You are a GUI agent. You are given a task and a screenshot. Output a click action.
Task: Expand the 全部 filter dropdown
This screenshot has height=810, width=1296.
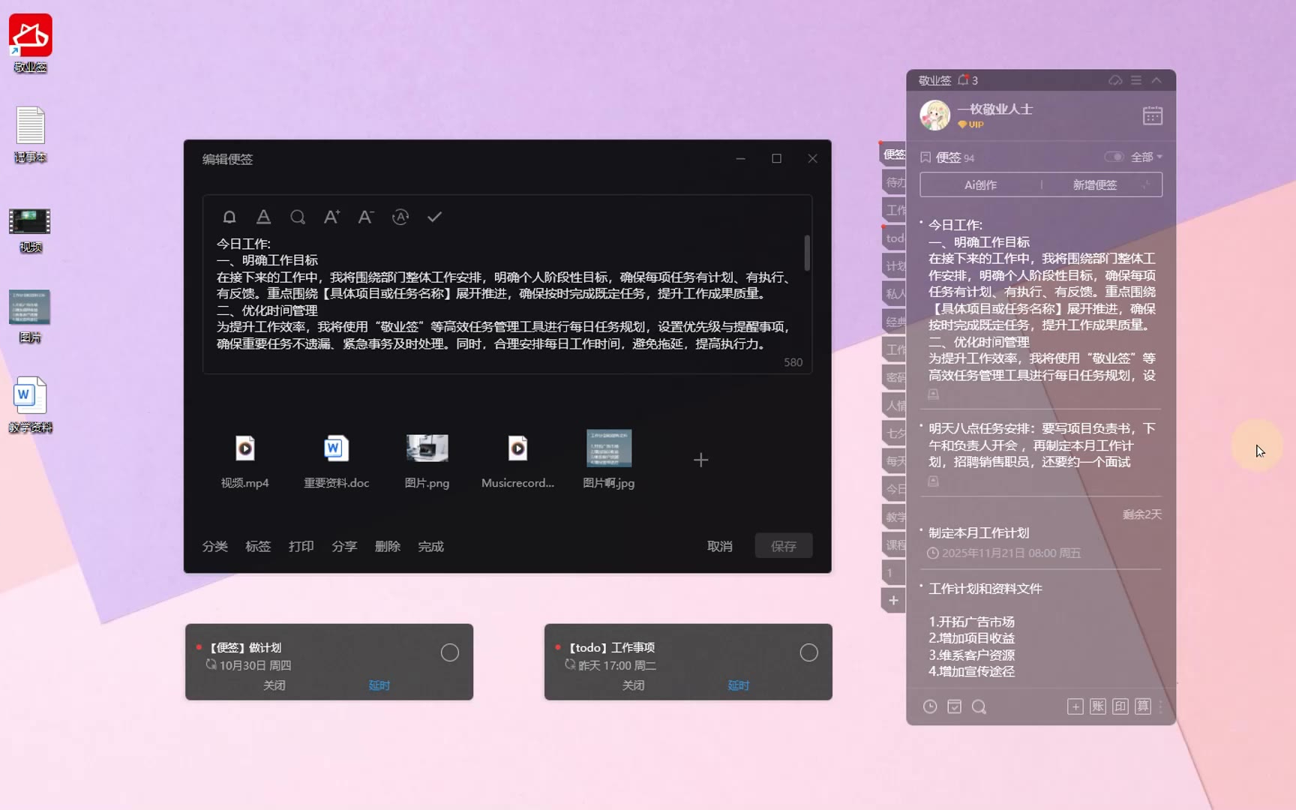[x=1147, y=157]
